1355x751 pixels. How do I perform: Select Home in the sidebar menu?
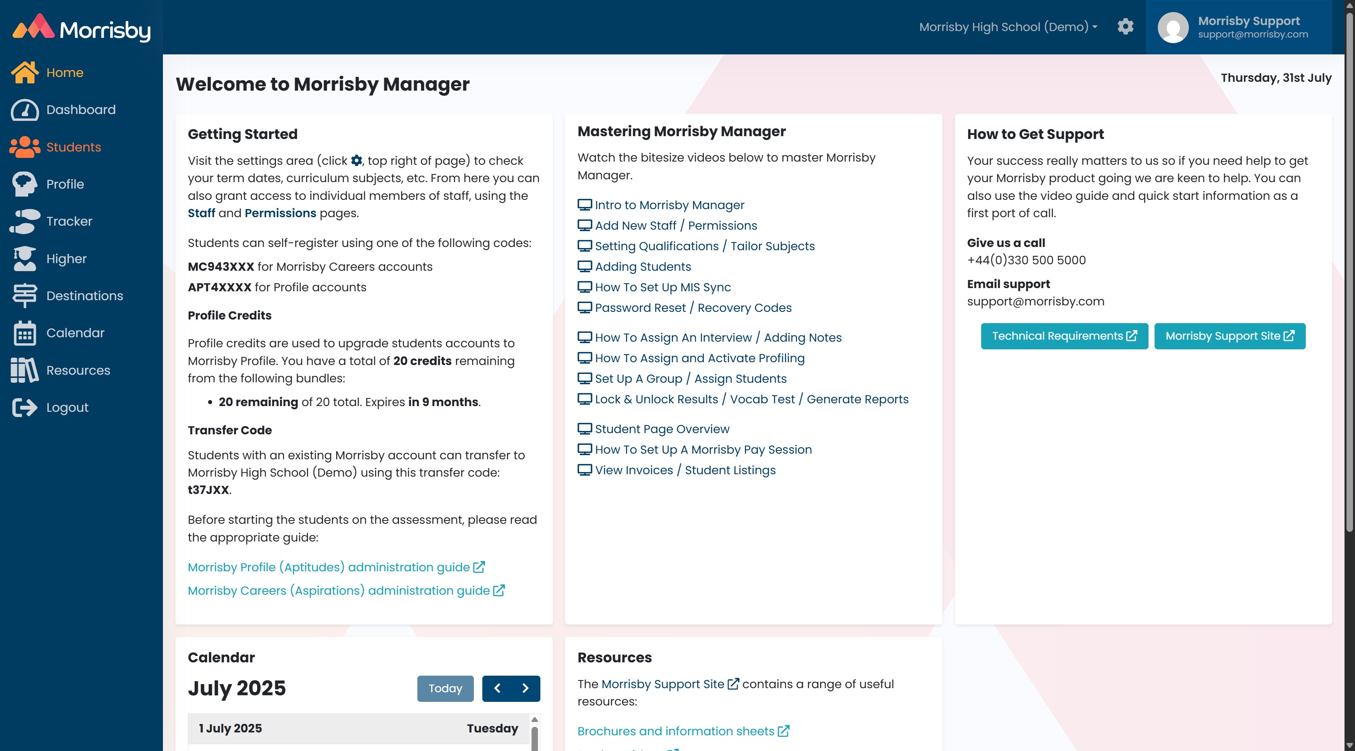65,73
